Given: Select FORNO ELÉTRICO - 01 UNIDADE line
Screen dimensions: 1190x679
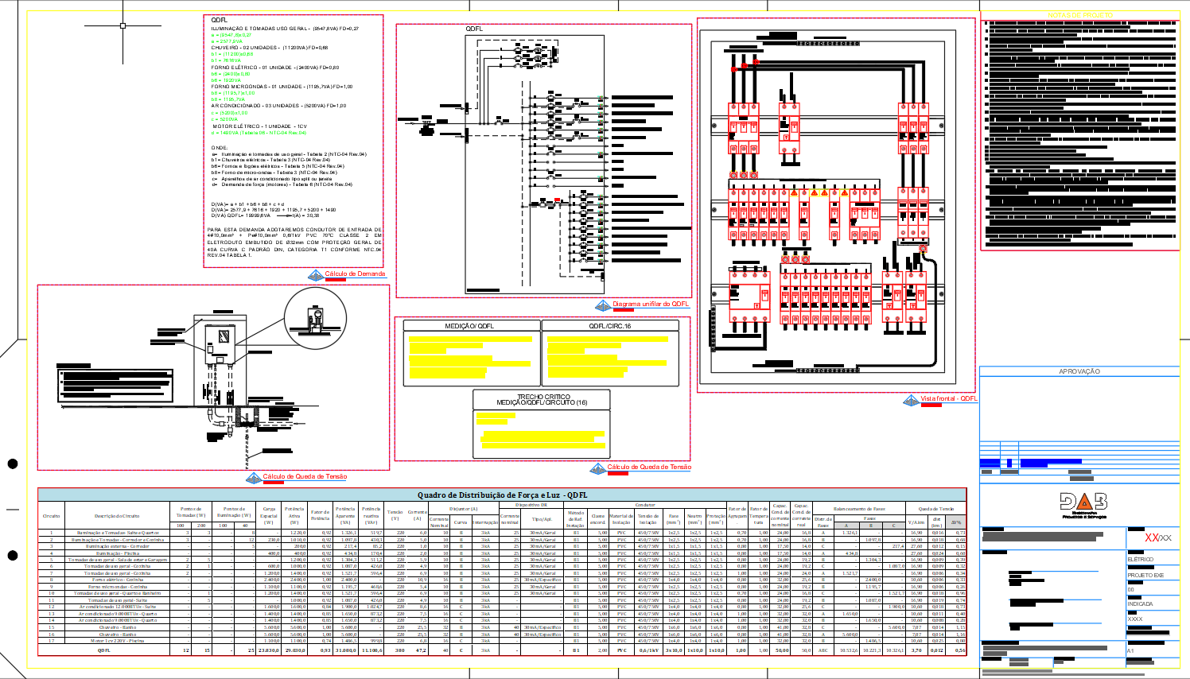Looking at the screenshot, I should 275,68.
